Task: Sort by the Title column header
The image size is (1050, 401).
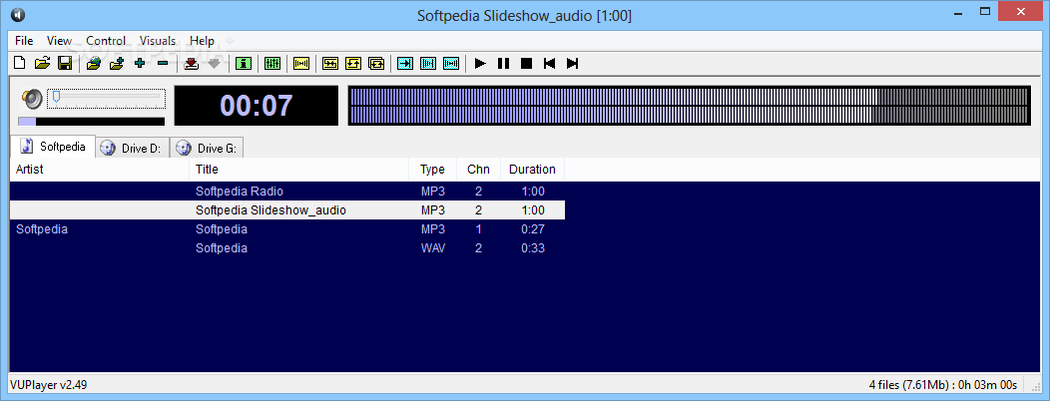Action: coord(299,170)
